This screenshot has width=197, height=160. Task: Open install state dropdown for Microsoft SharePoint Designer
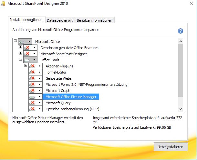click(30, 54)
